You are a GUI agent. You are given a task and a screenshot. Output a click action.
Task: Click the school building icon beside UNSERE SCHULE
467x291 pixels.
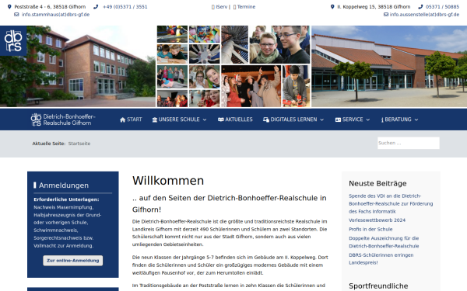coord(155,120)
